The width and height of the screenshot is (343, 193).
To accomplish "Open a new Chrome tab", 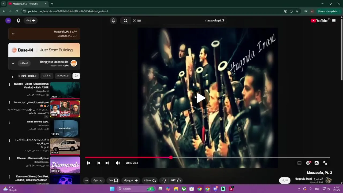I will click(x=52, y=4).
